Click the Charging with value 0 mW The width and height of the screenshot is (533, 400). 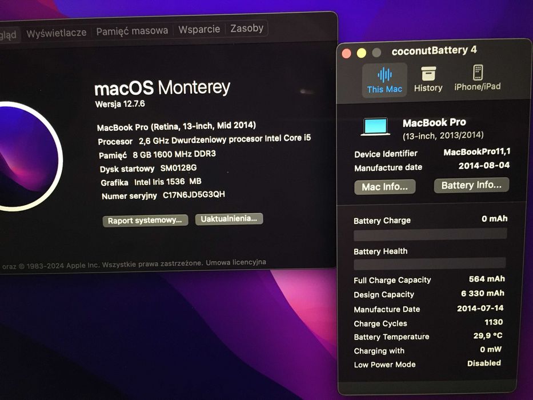(x=491, y=349)
